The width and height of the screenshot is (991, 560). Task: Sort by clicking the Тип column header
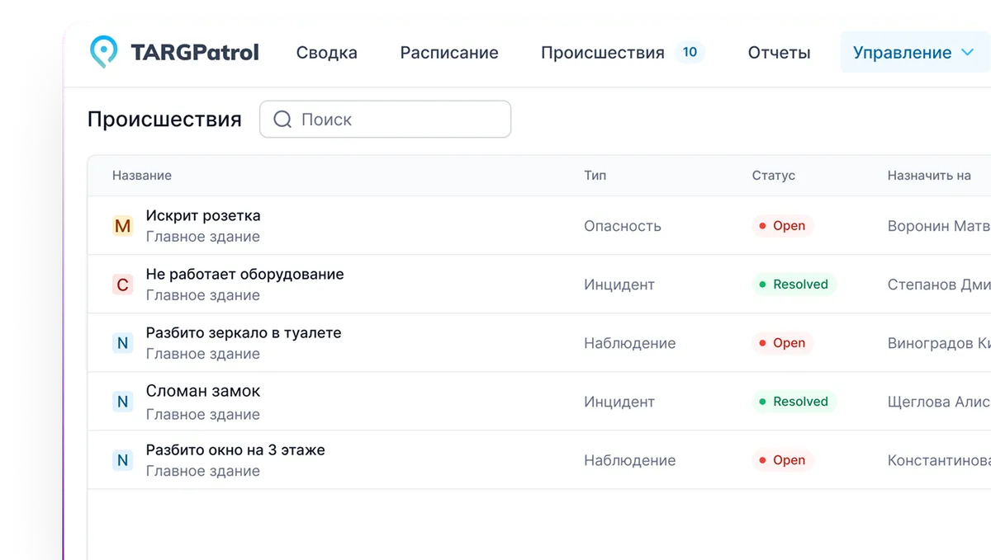595,175
